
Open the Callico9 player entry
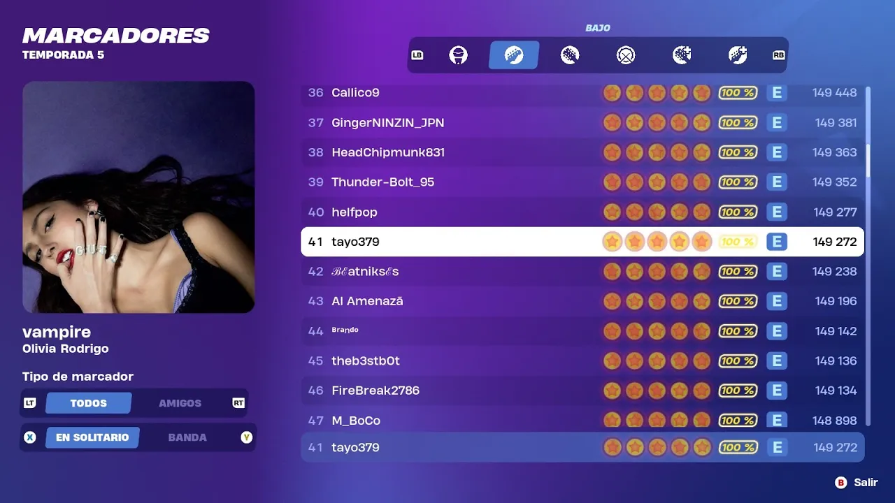point(582,93)
